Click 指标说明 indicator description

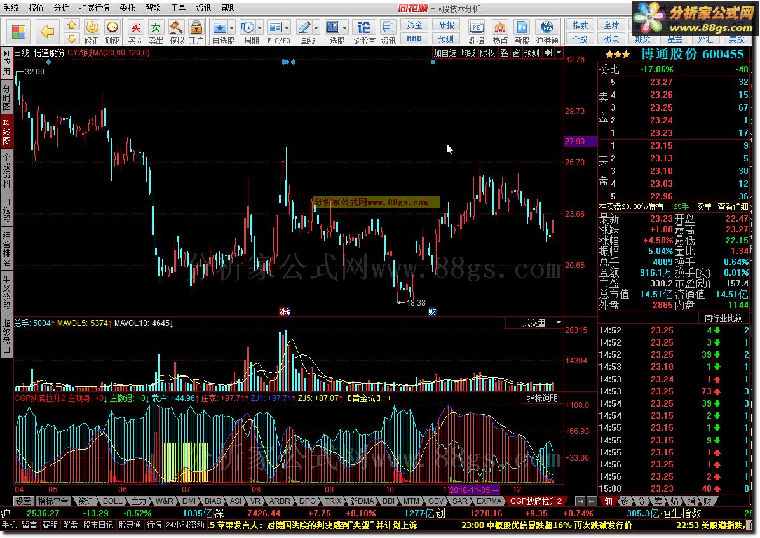pyautogui.click(x=543, y=398)
